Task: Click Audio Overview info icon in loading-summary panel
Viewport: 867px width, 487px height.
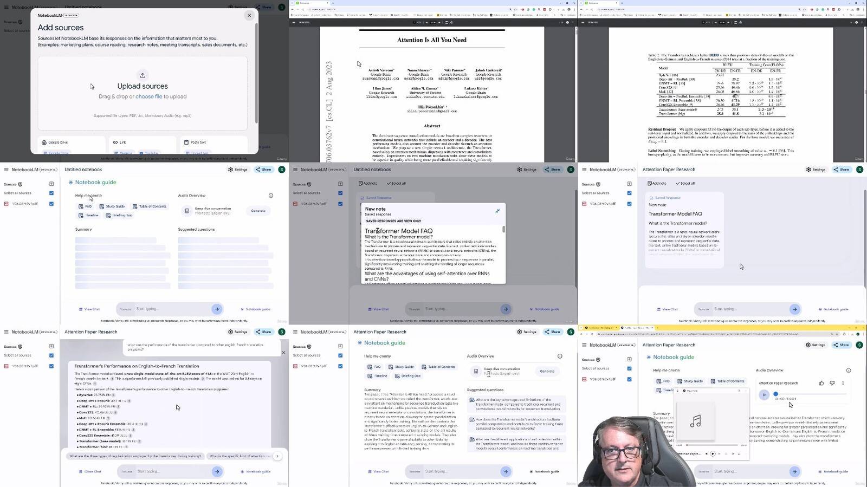Action: pos(271,196)
